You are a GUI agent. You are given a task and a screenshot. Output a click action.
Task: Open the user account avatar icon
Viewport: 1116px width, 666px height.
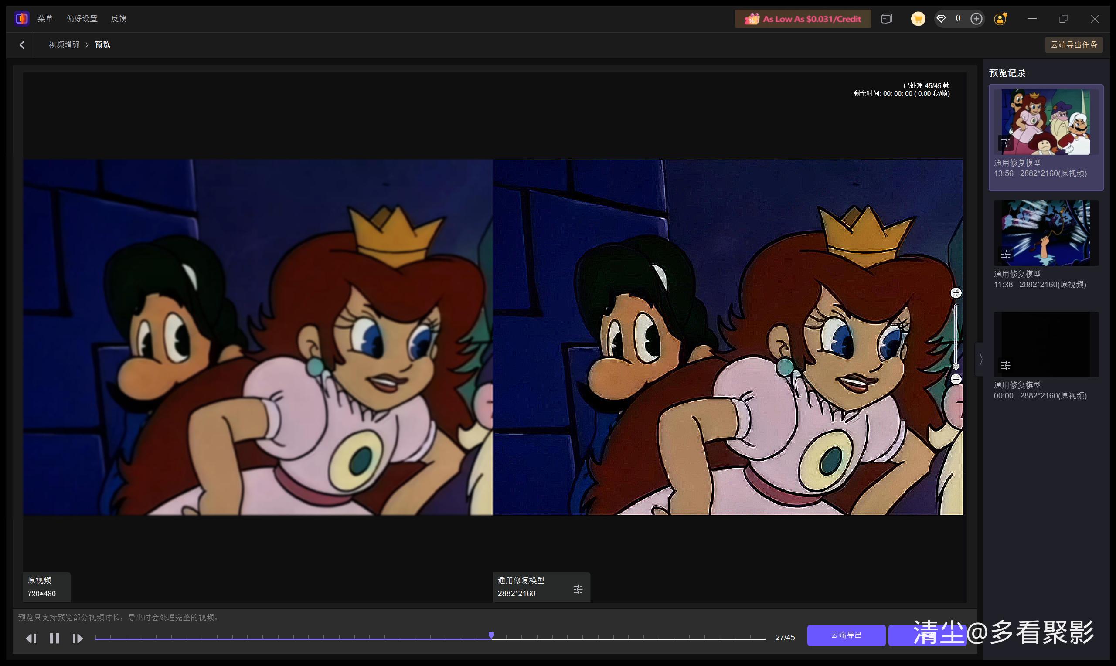[1000, 19]
